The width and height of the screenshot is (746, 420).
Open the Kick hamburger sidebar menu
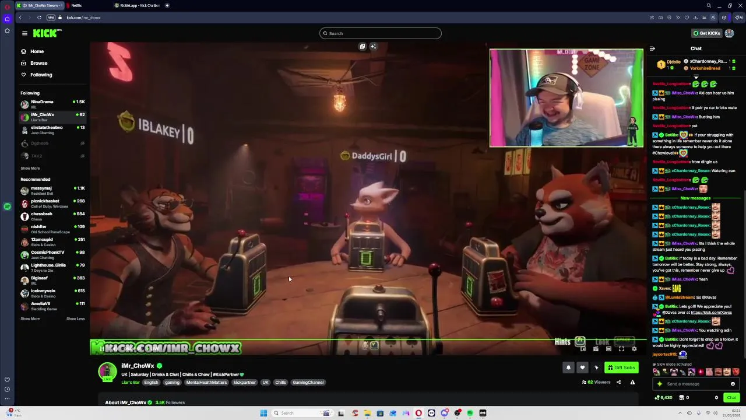(24, 33)
